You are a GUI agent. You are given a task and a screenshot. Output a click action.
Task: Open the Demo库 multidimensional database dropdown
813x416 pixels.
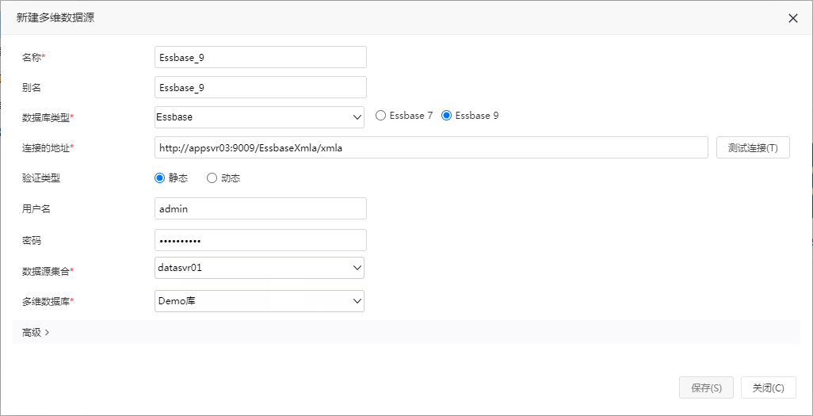pos(259,301)
